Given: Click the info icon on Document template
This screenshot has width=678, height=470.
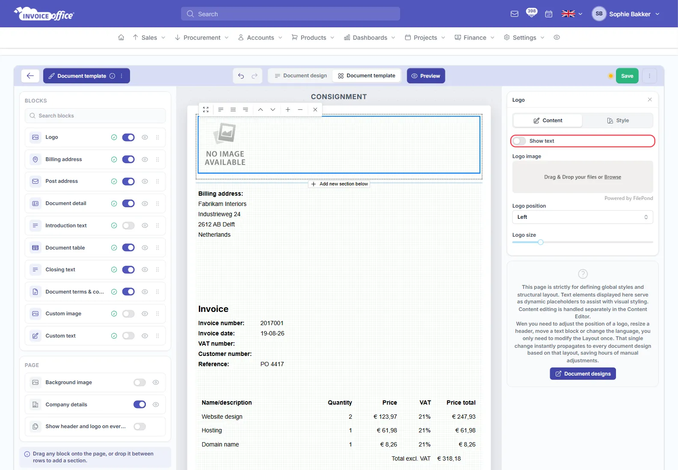Looking at the screenshot, I should click(x=112, y=76).
